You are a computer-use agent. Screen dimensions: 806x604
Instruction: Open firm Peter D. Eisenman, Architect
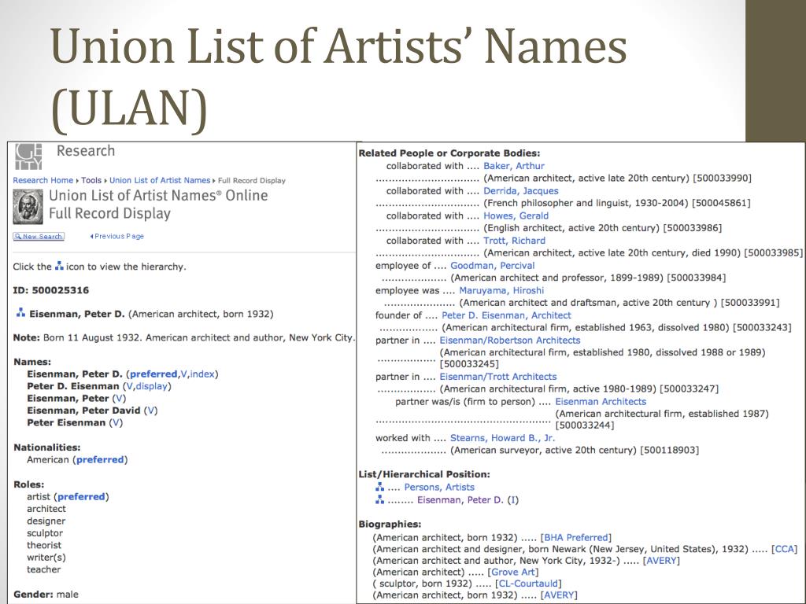[x=506, y=315]
